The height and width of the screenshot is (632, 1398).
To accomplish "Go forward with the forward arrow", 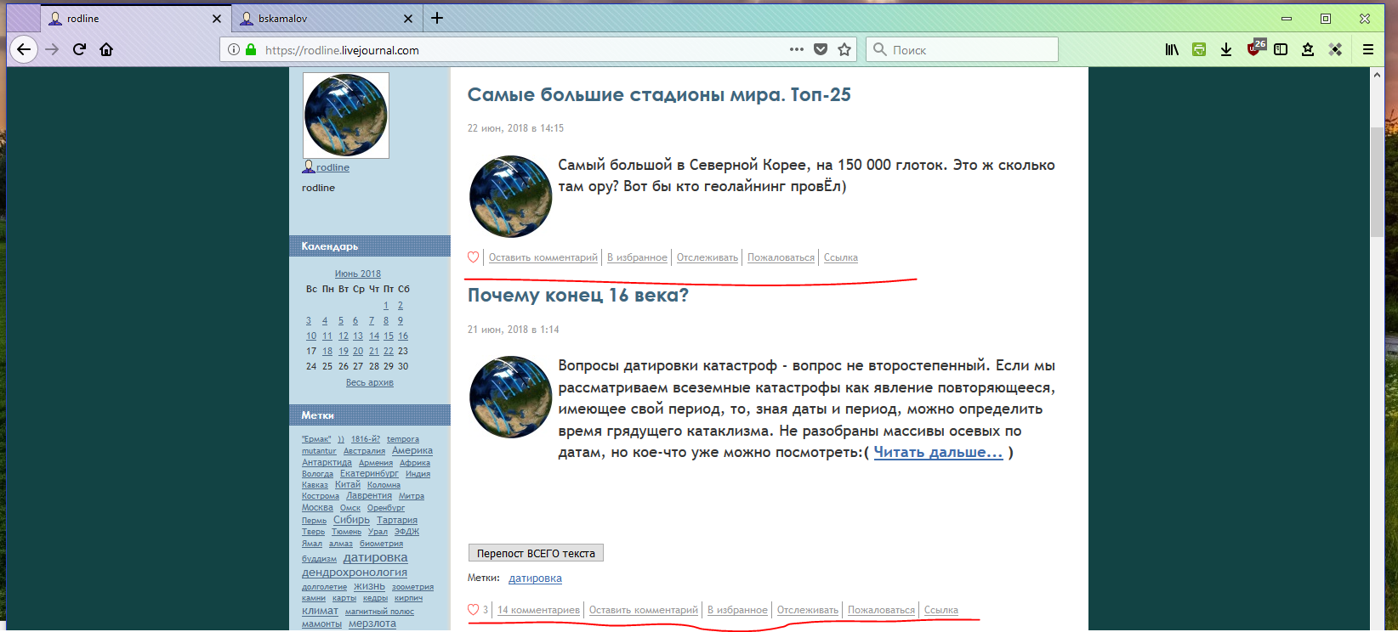I will [52, 49].
